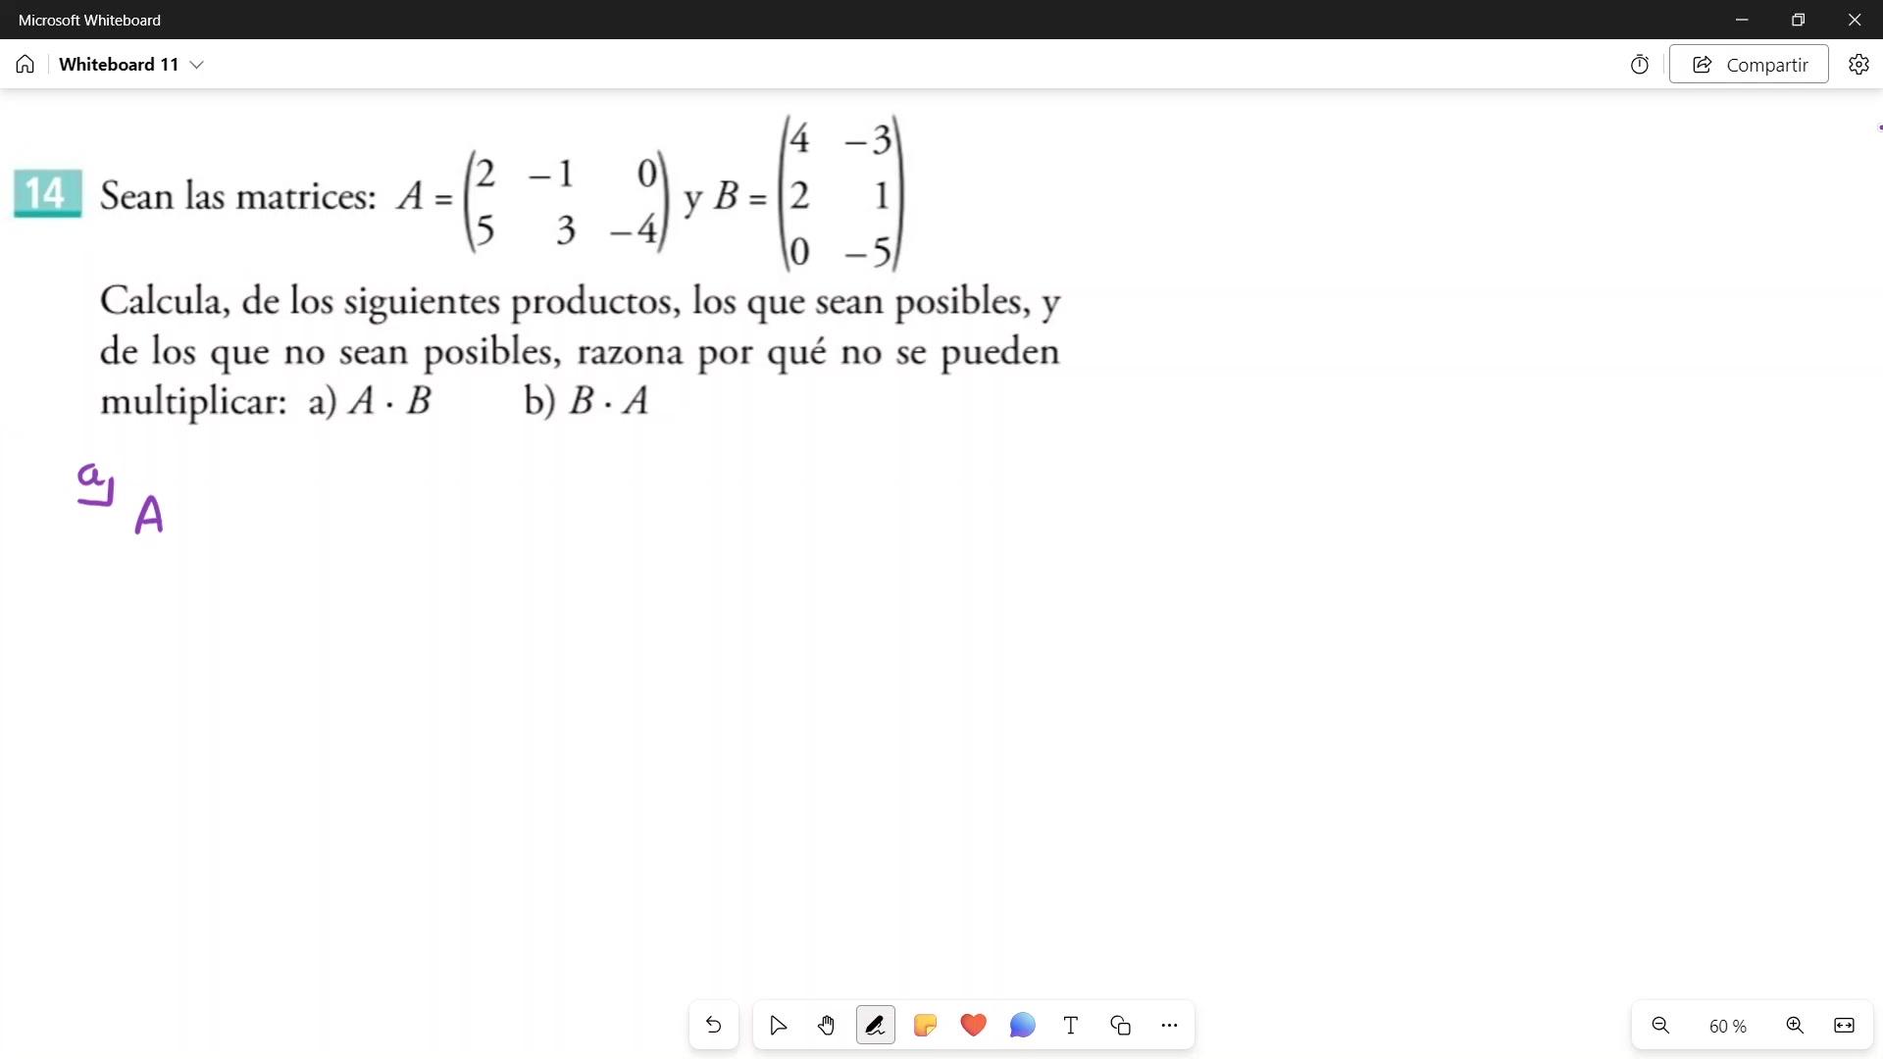Click the fit to screen button
The image size is (1883, 1059).
point(1844,1026)
